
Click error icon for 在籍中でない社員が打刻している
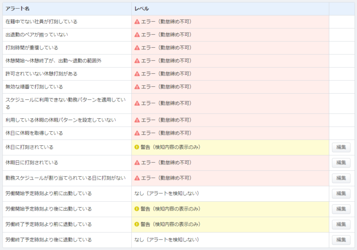137,22
